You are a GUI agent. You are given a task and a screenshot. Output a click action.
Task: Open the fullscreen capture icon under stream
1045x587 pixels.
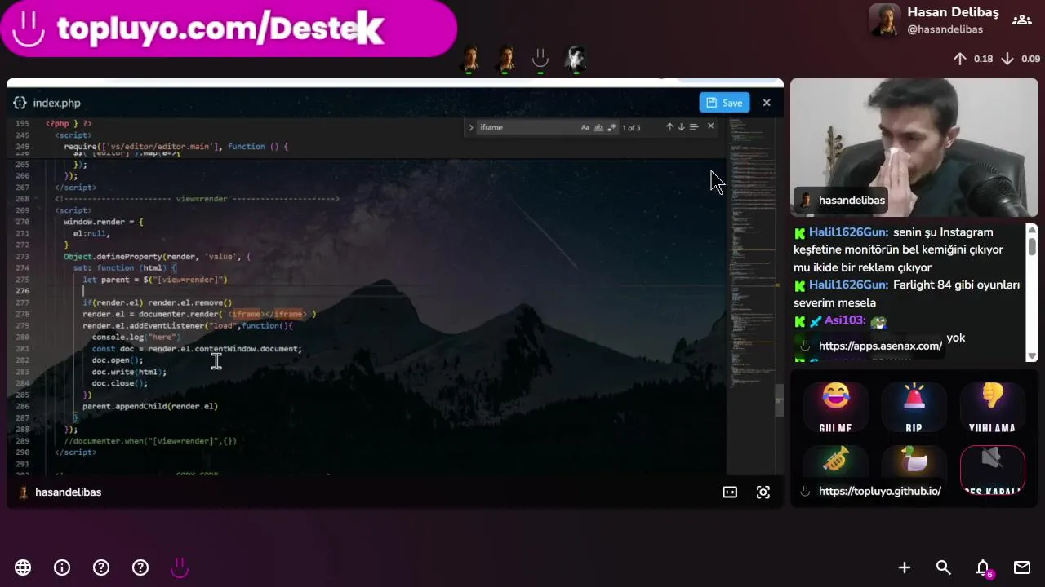(x=763, y=492)
